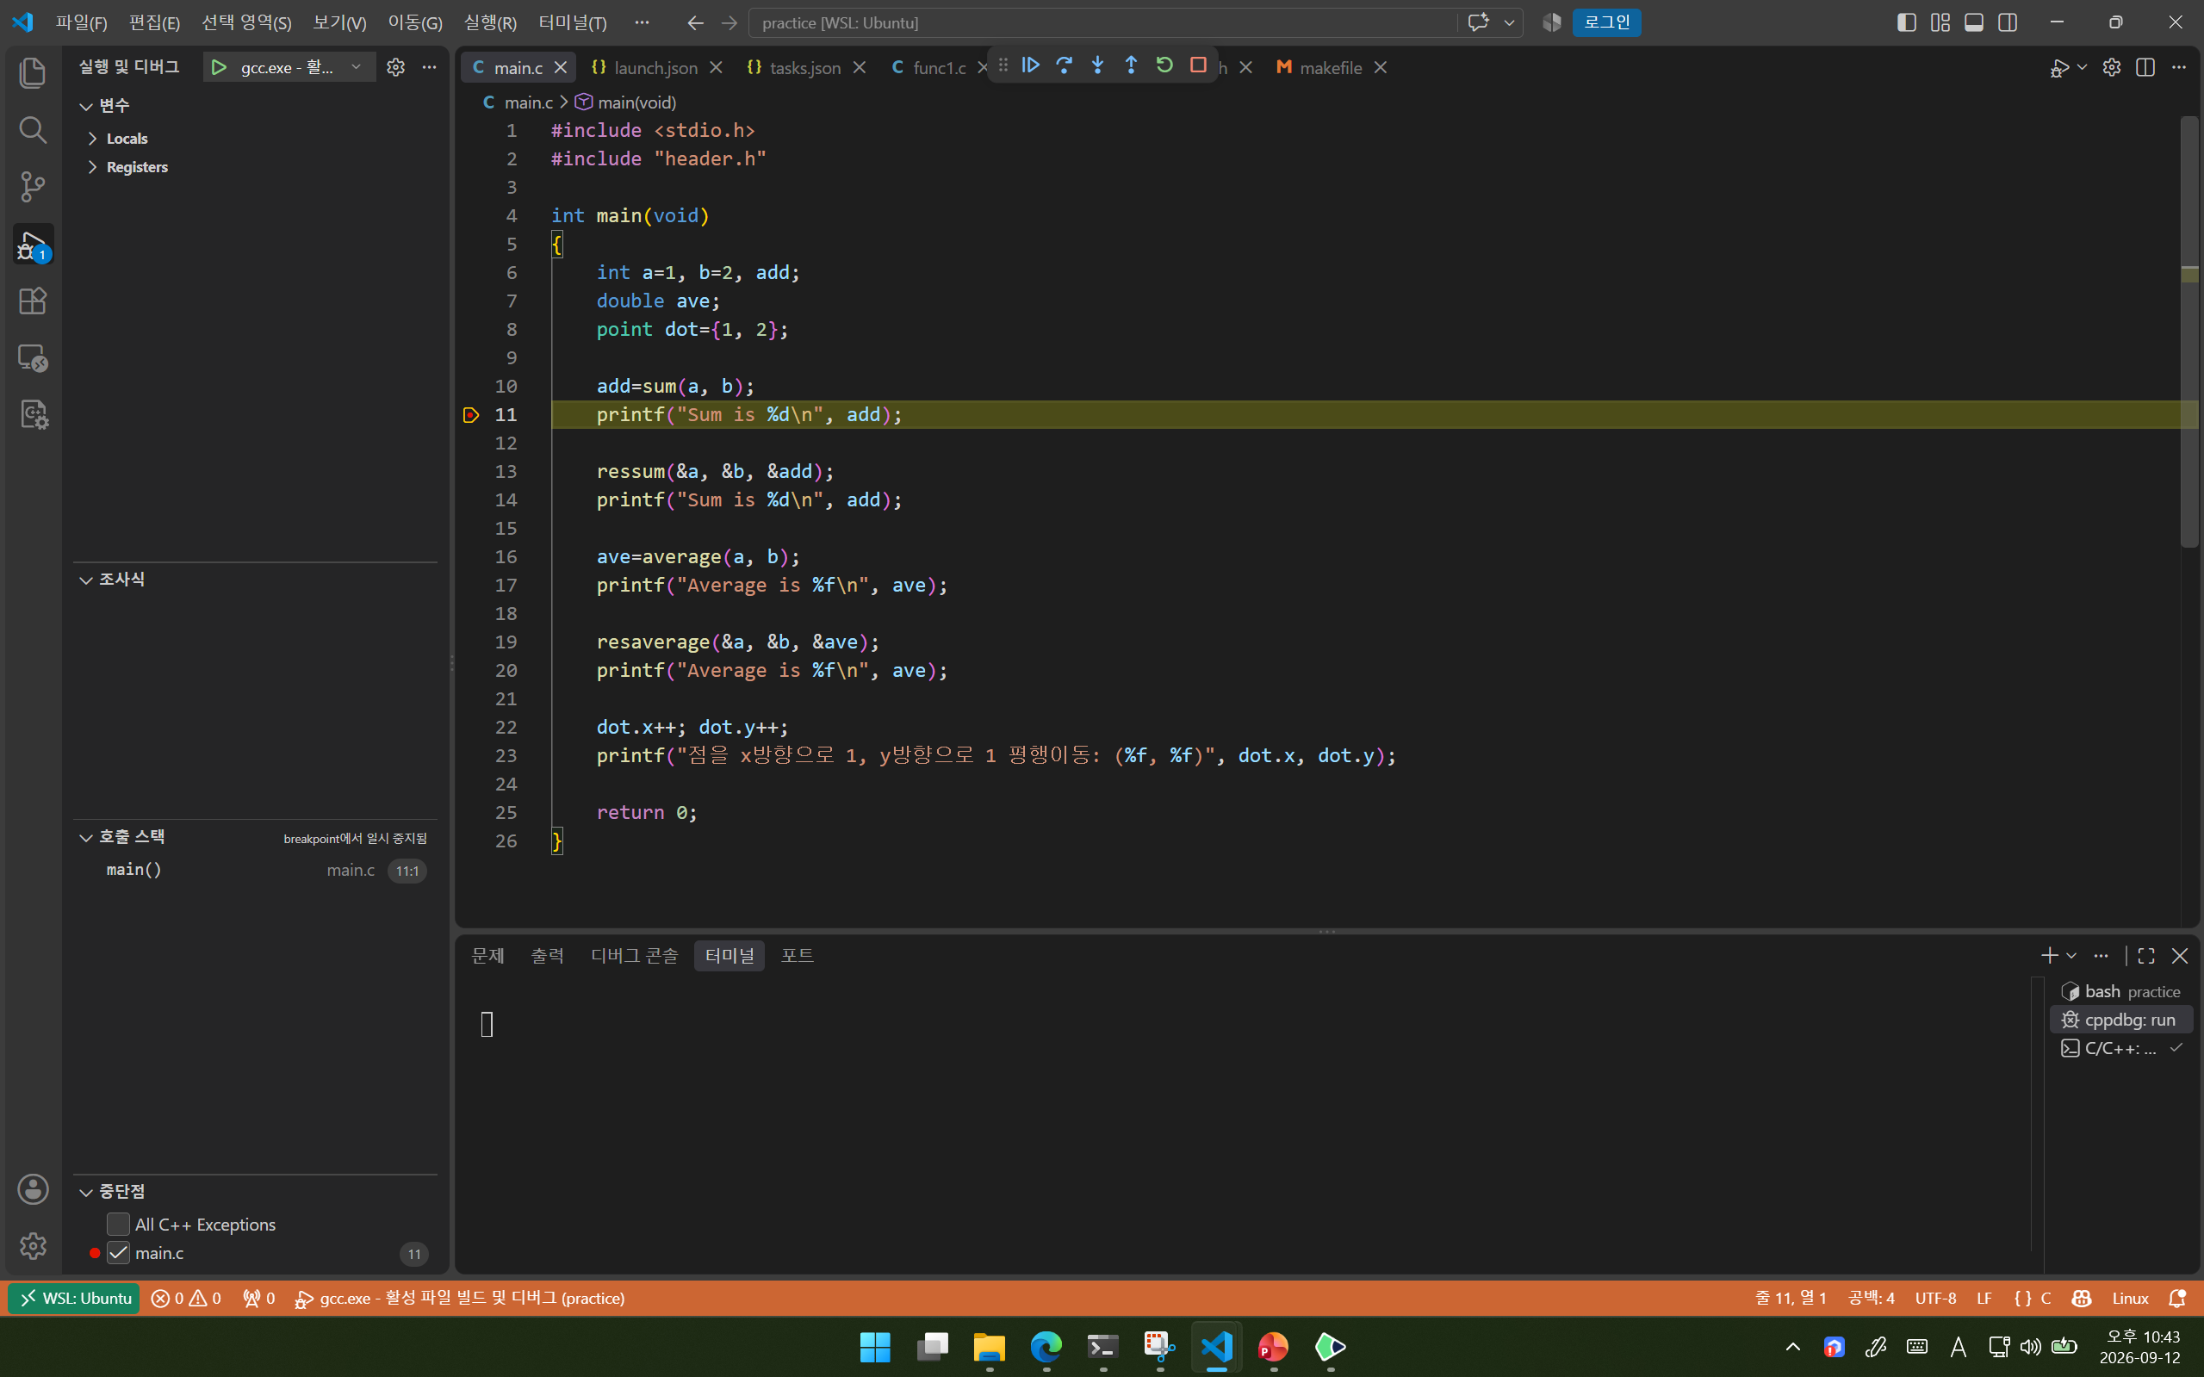Toggle primary side bar layout icon
Screen dimensions: 2204x1377
click(x=1906, y=22)
